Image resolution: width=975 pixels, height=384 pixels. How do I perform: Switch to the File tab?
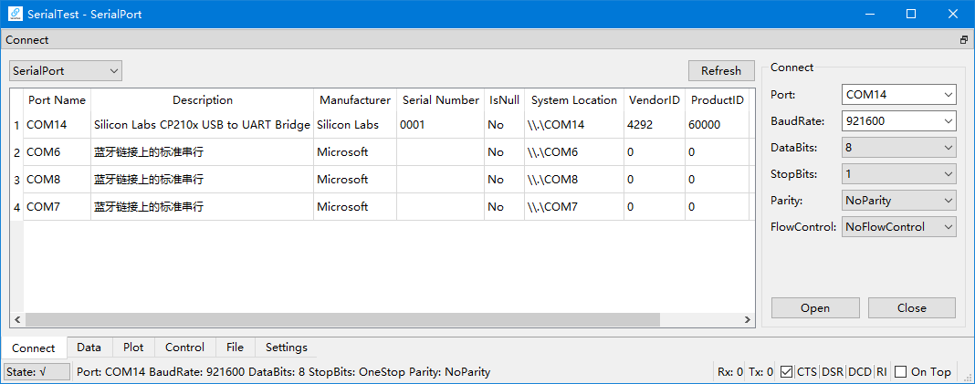(235, 348)
